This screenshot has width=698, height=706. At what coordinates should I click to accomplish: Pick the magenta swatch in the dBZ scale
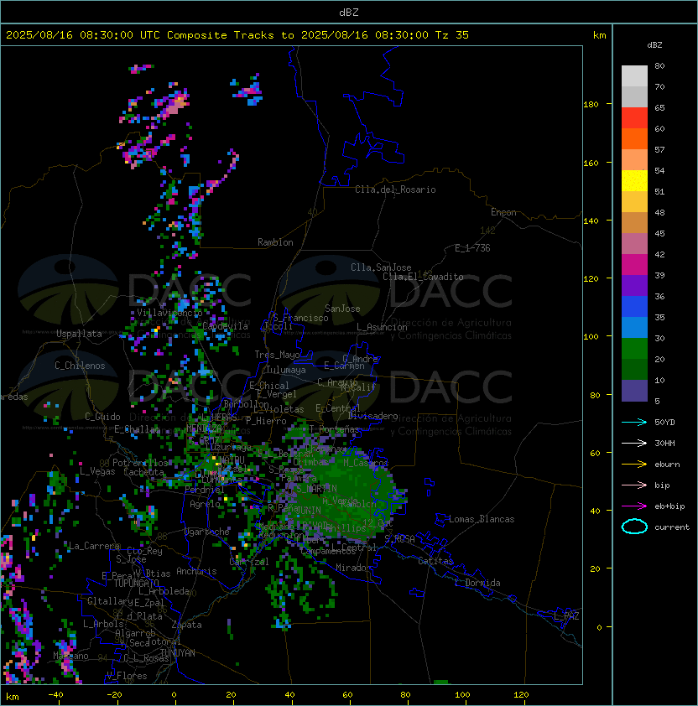(634, 265)
